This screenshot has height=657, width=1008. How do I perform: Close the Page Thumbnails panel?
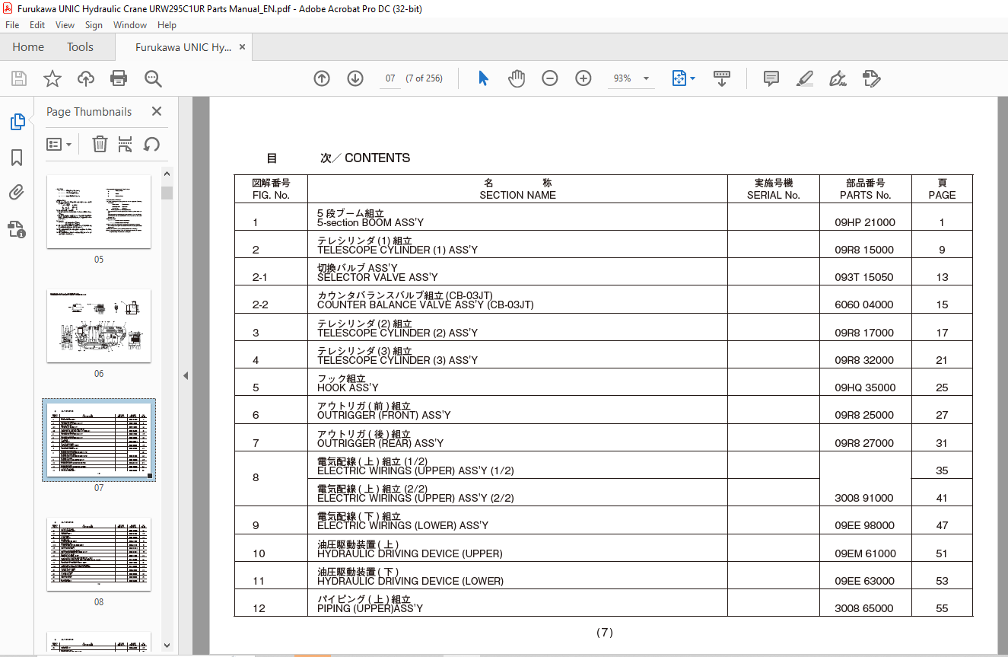157,111
